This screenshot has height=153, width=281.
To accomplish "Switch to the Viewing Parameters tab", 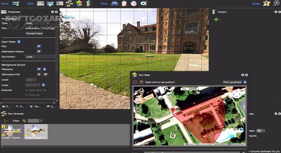I will tap(35, 107).
